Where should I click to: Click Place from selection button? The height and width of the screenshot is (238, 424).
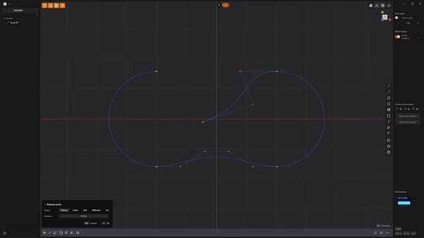pyautogui.click(x=407, y=116)
